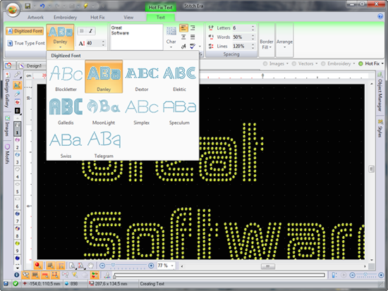Select True Type Font option

click(26, 43)
